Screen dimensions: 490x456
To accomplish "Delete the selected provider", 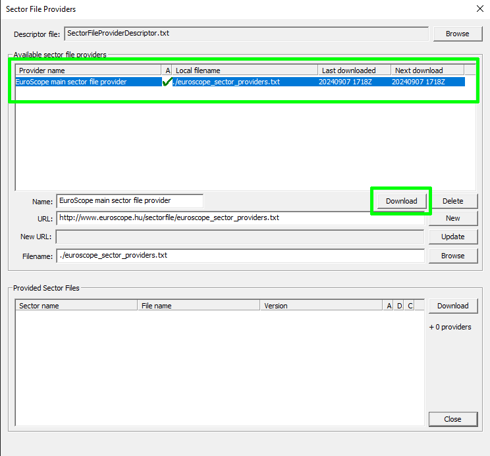I will click(453, 201).
